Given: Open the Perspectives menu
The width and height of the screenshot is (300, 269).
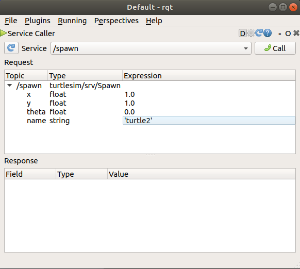Looking at the screenshot, I should pos(116,21).
